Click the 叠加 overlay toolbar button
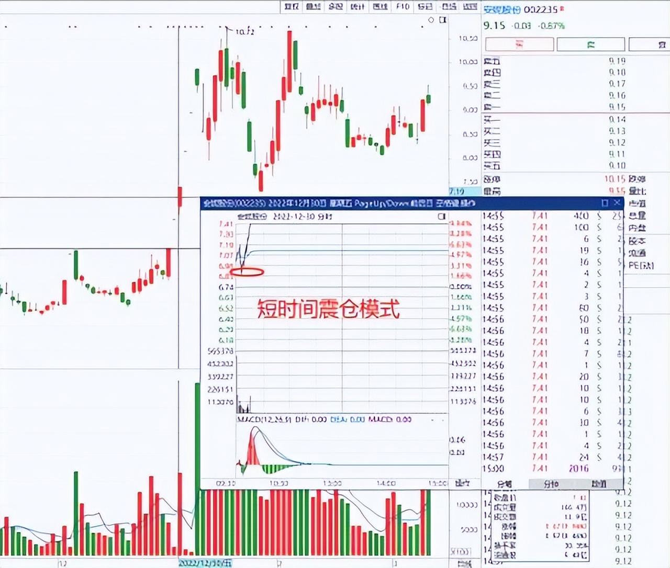 (x=314, y=6)
